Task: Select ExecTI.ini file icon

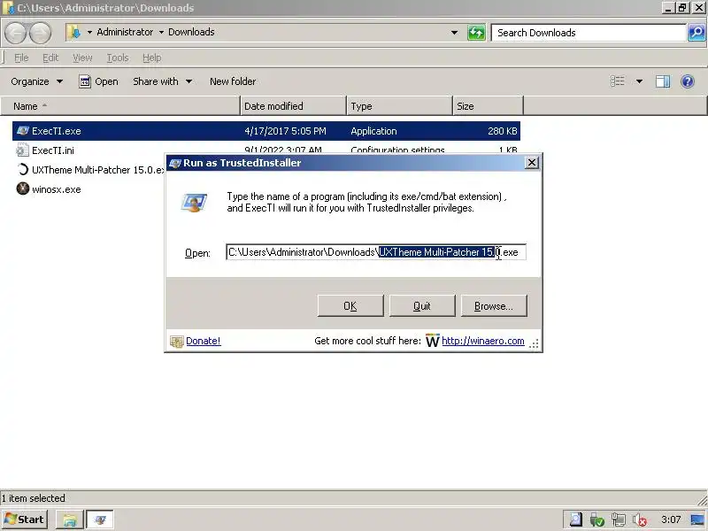Action: (x=23, y=150)
